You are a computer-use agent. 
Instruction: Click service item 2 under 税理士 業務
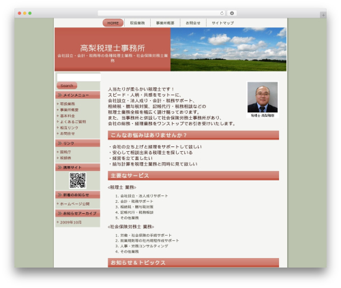coord(136,202)
